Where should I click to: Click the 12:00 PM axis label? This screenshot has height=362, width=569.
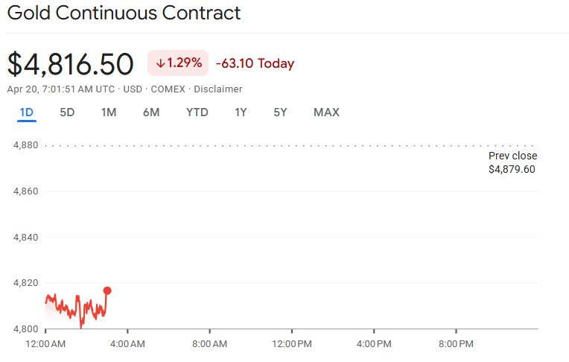[291, 344]
